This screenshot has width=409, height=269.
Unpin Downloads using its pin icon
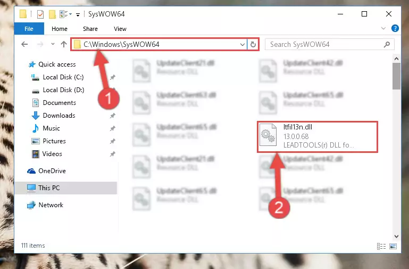(112, 116)
